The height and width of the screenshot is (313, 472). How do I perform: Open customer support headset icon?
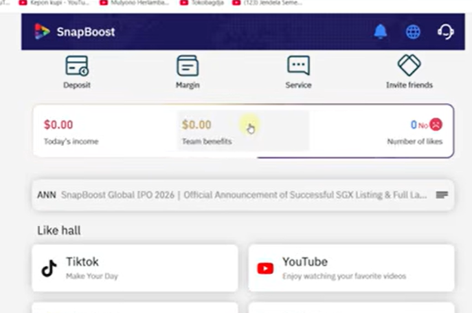click(x=445, y=32)
